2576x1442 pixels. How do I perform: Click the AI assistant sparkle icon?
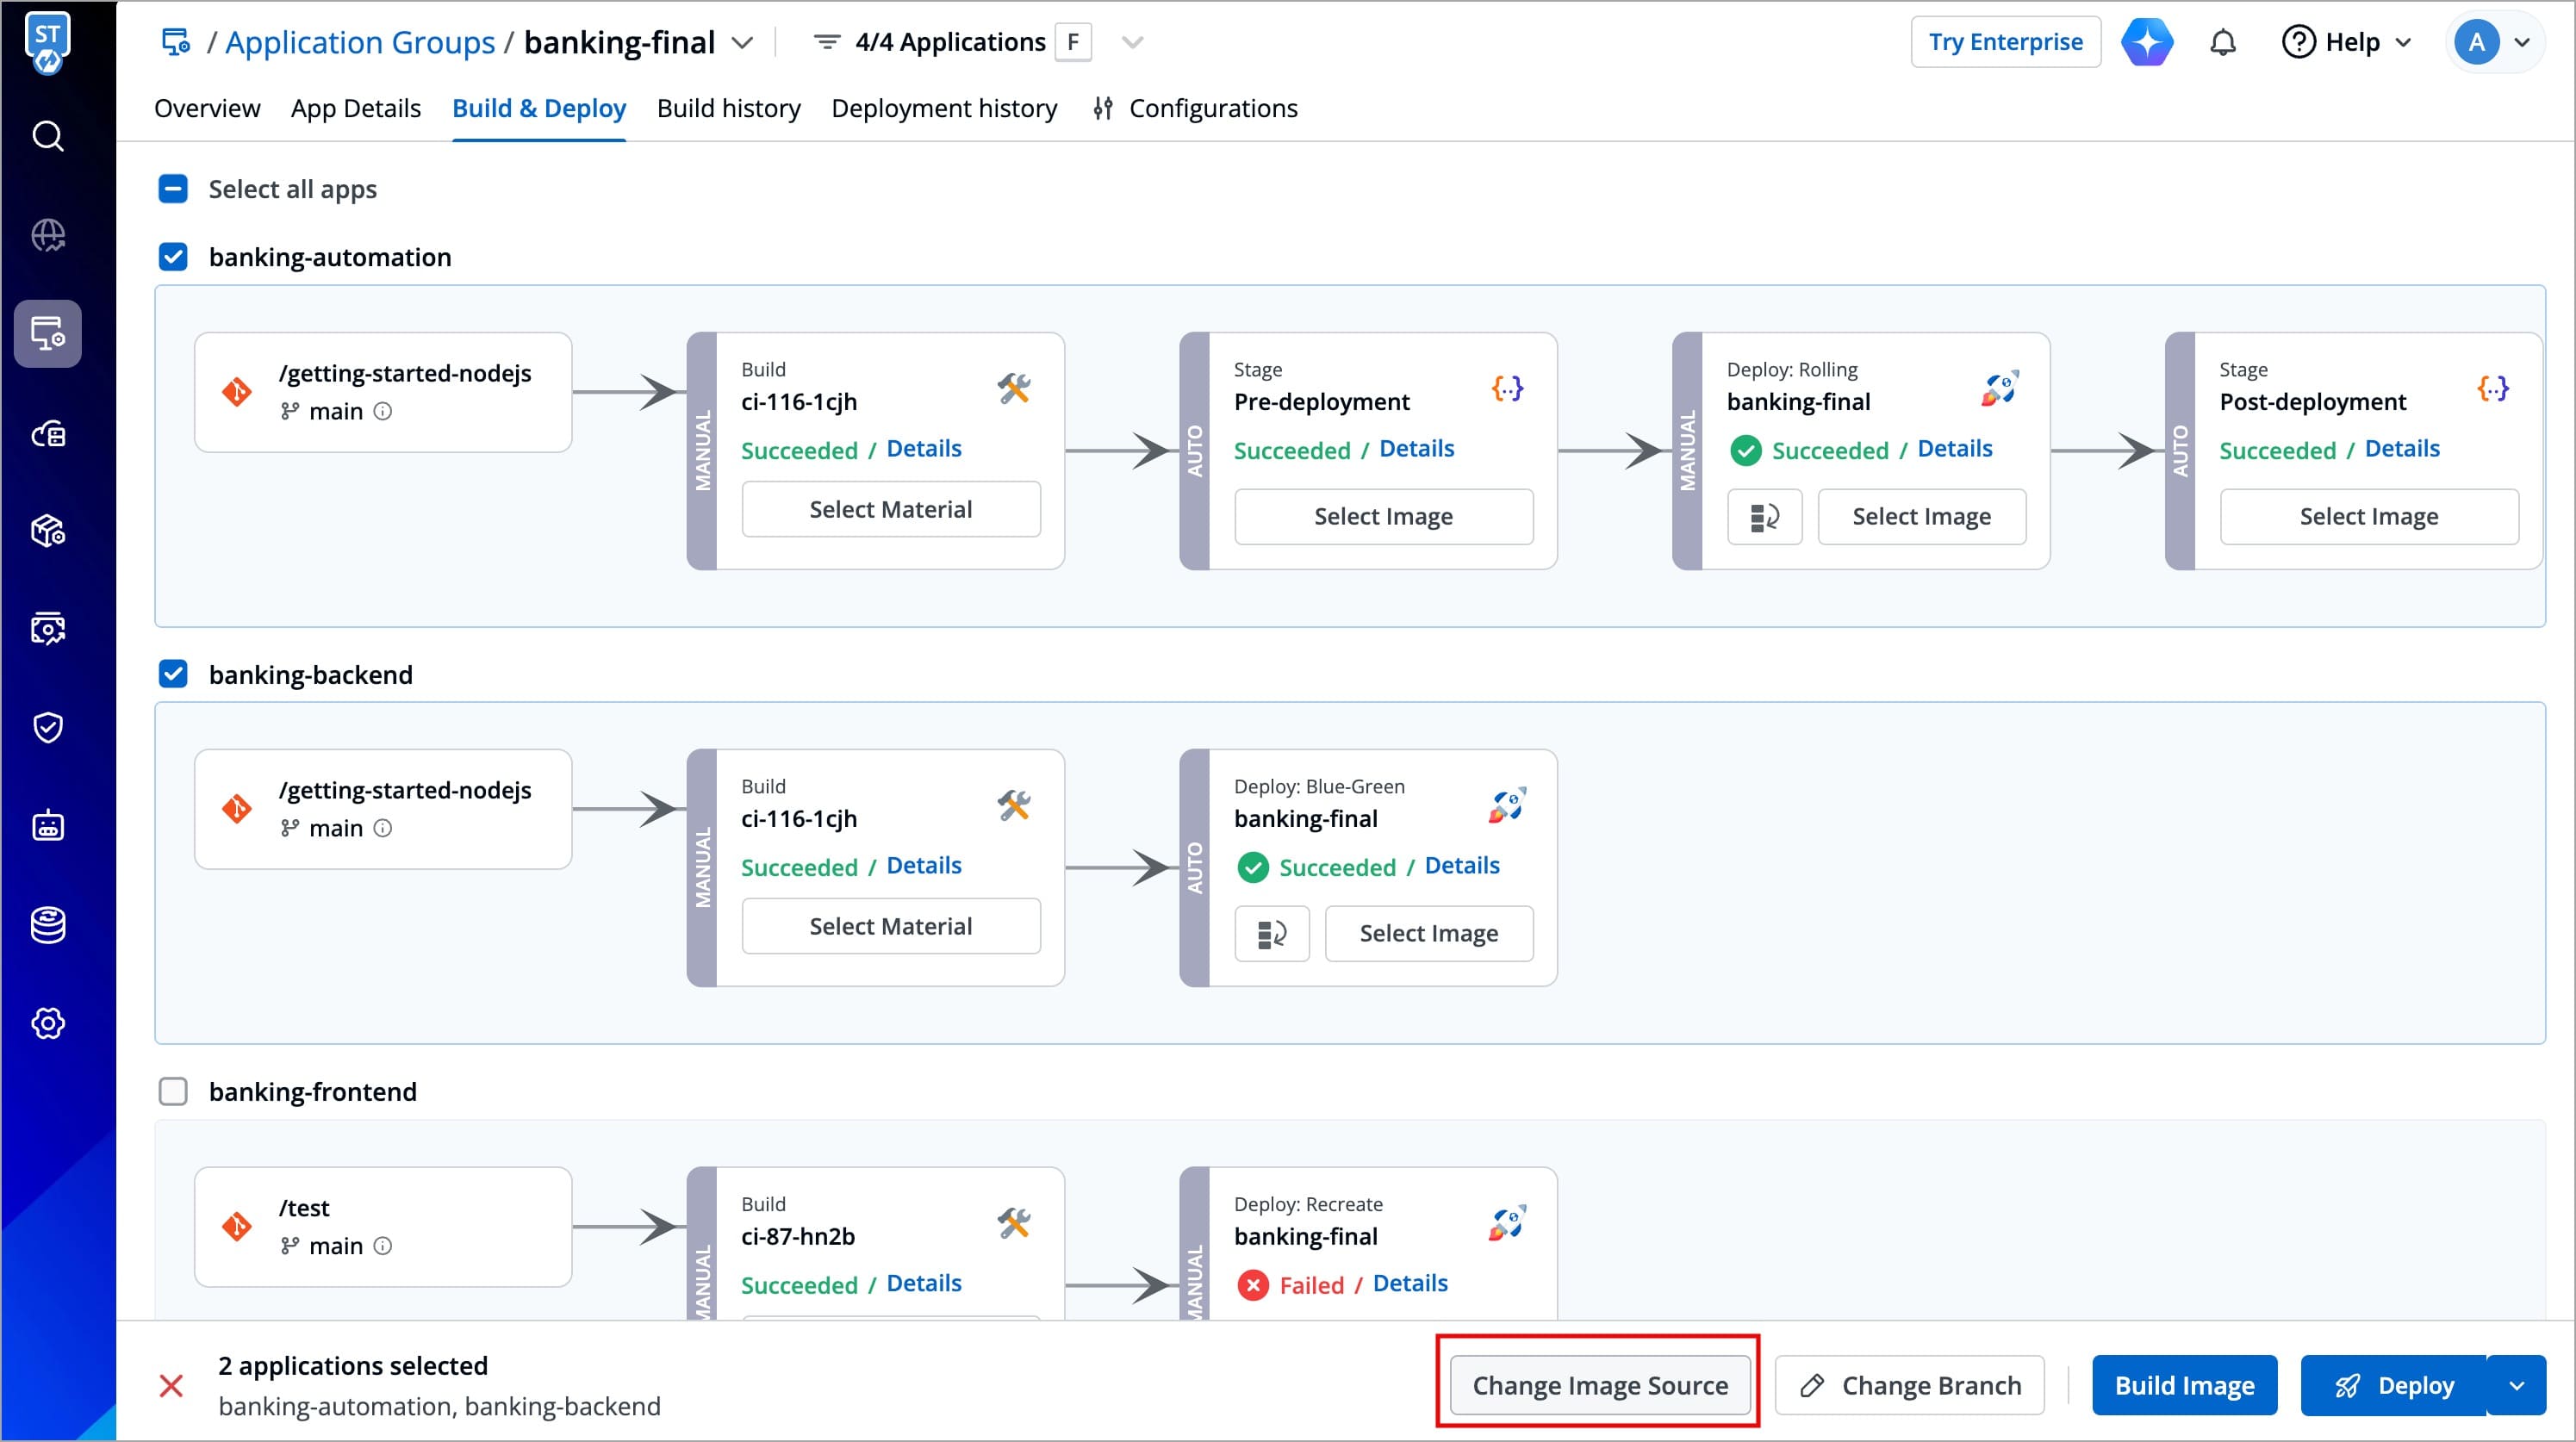tap(2147, 42)
